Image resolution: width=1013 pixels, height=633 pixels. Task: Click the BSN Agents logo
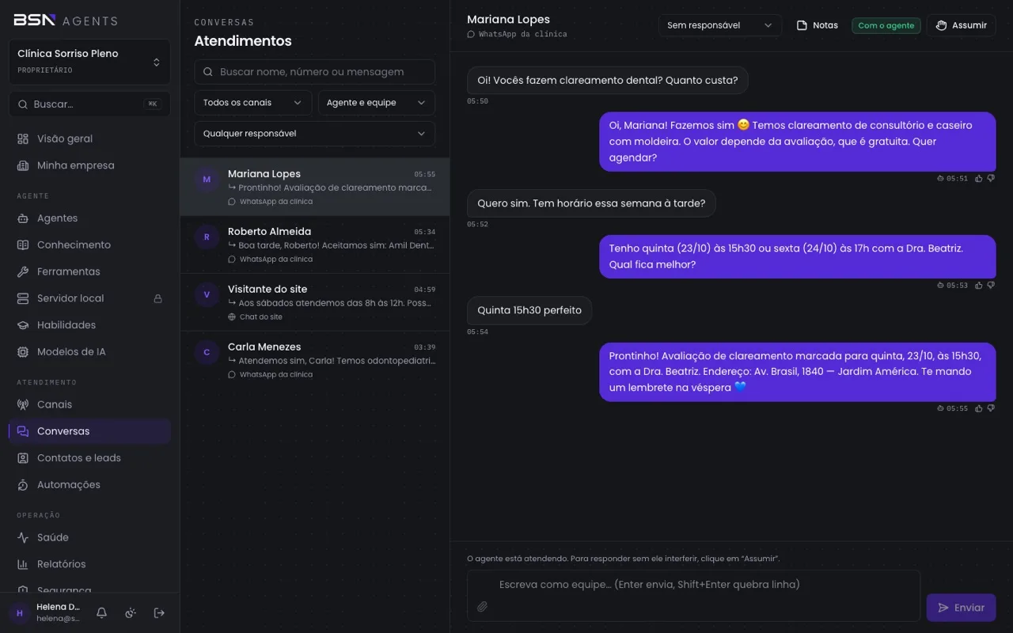[66, 21]
